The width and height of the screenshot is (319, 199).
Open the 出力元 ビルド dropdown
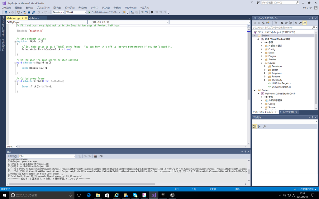[47, 156]
